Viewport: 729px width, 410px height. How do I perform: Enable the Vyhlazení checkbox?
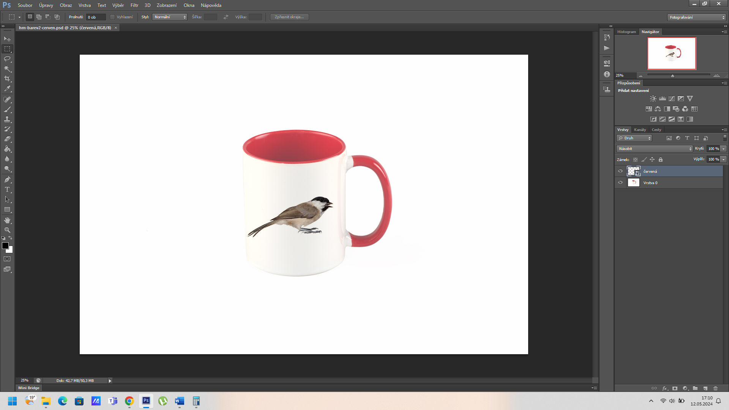(x=112, y=17)
